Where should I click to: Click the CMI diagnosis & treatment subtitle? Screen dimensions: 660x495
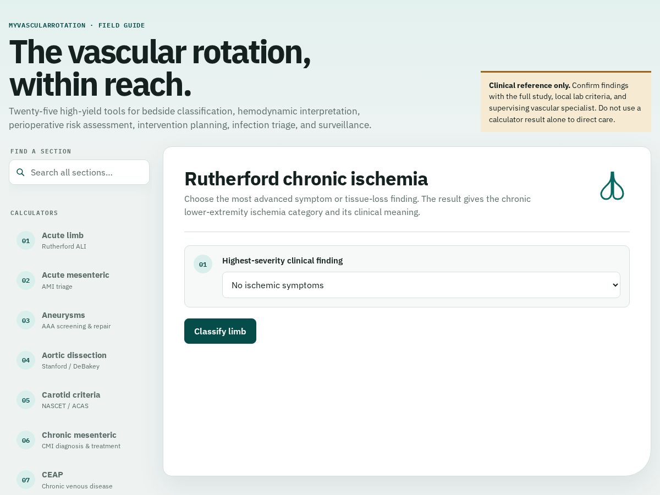(x=81, y=446)
